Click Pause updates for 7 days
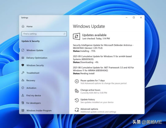Image resolution: width=166 pixels, height=128 pixels. click(x=92, y=81)
